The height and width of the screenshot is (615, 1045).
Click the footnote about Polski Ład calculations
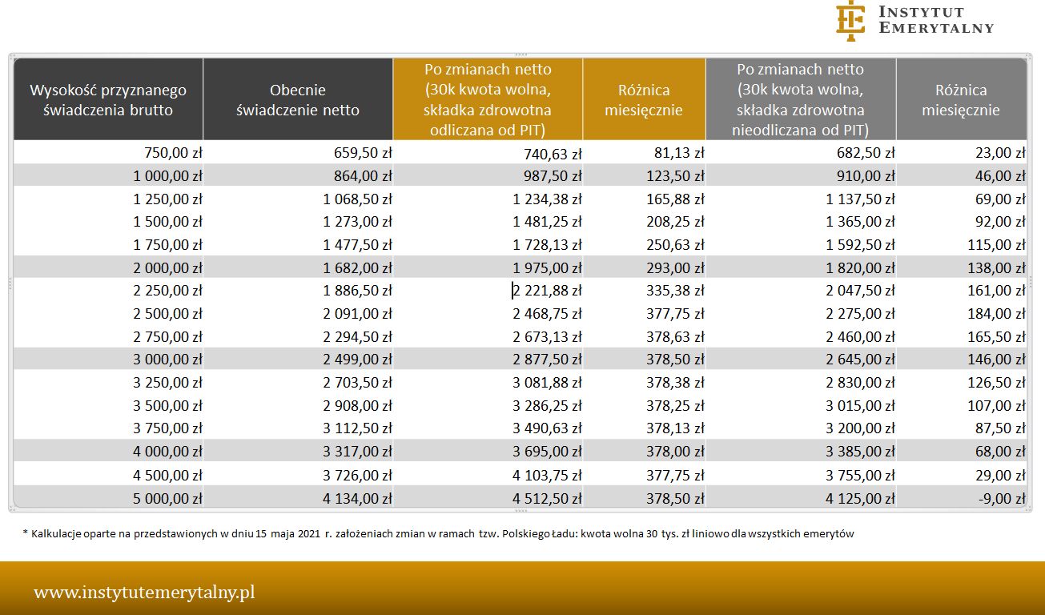[x=438, y=534]
